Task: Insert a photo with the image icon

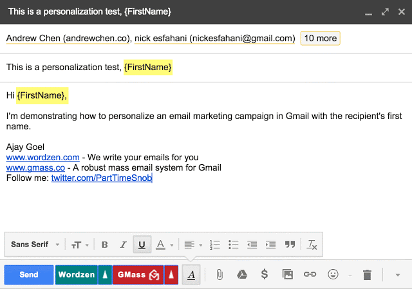Action: coord(288,274)
